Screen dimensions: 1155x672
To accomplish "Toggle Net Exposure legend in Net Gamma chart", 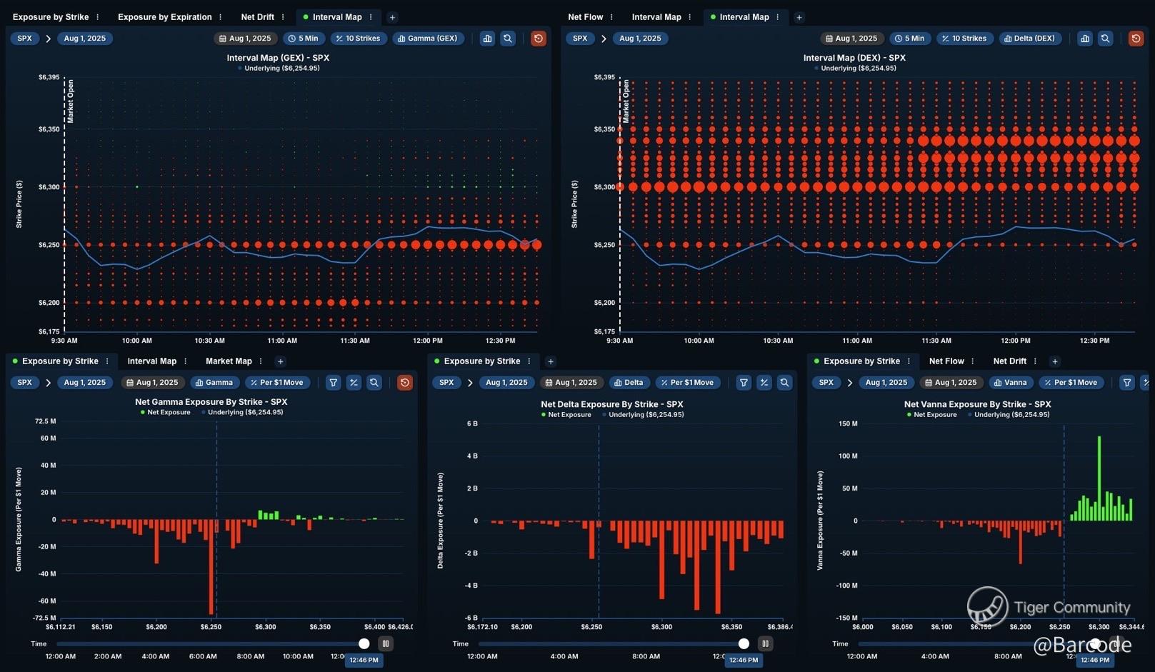I will (x=166, y=412).
